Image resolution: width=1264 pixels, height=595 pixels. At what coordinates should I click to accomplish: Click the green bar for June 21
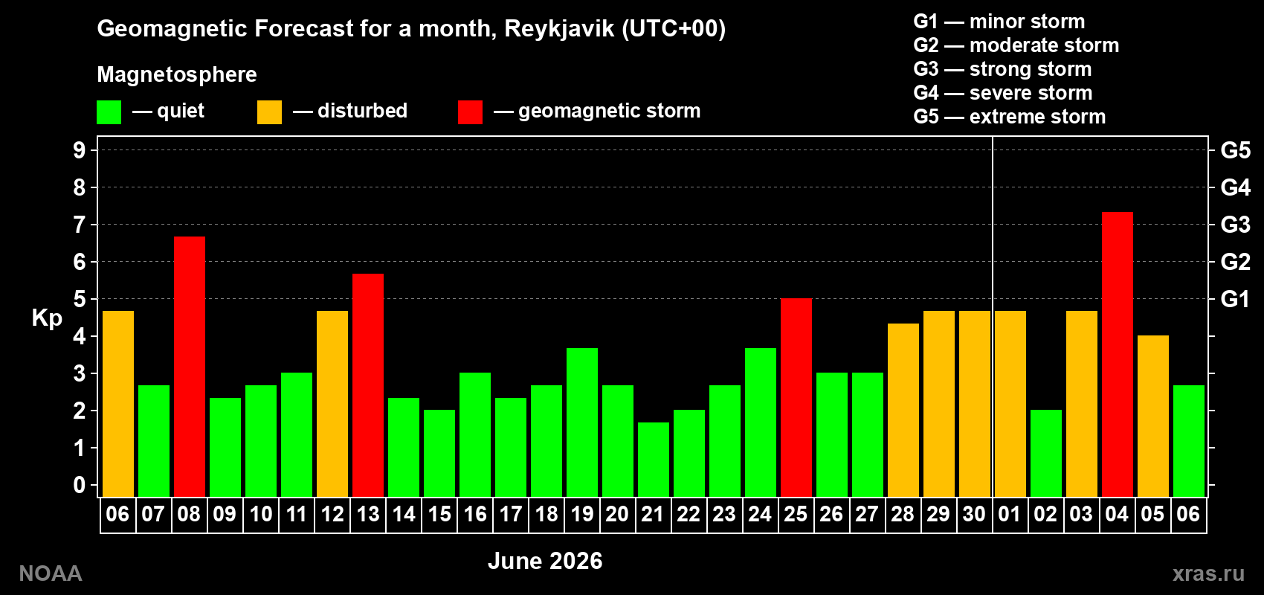tap(654, 460)
